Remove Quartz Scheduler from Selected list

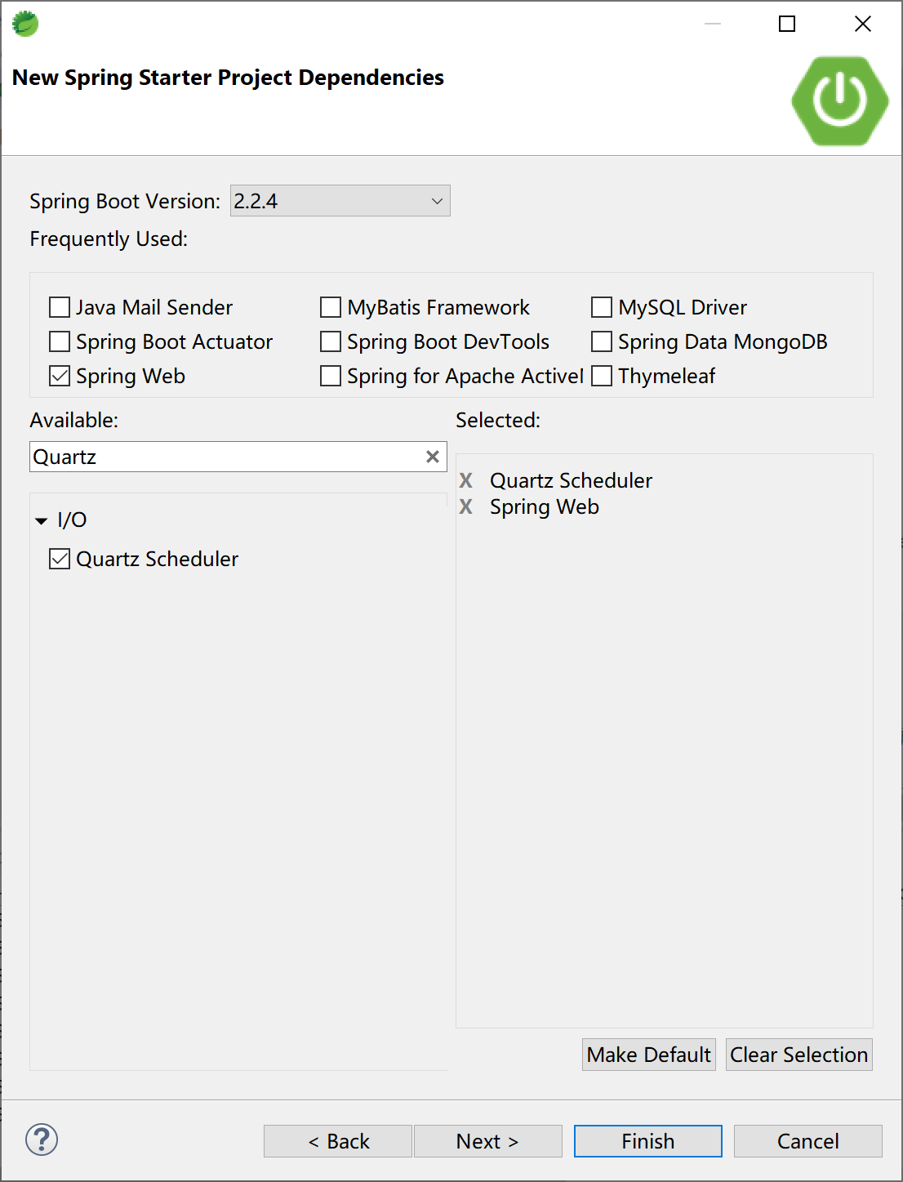465,480
